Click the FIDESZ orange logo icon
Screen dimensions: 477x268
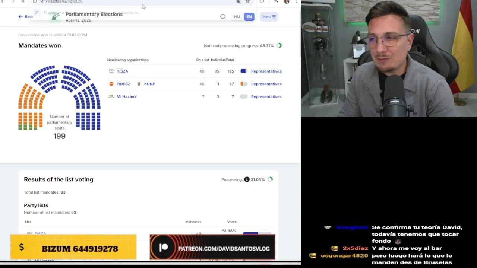tap(111, 84)
